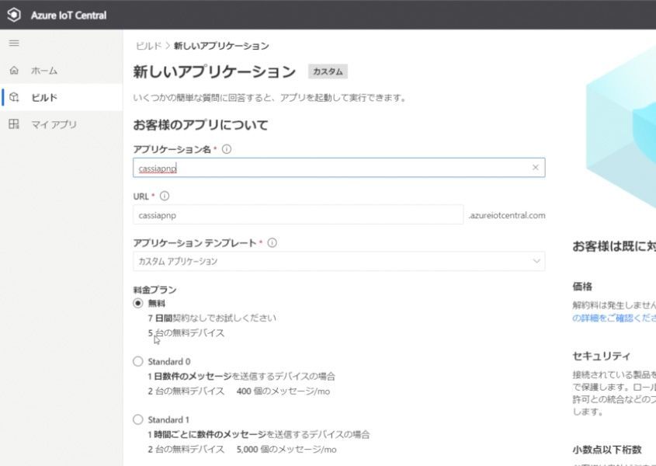
Task: Click the Azure IoT Central logo icon
Action: tap(13, 15)
